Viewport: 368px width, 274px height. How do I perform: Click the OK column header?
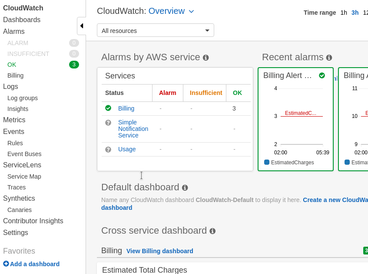237,93
